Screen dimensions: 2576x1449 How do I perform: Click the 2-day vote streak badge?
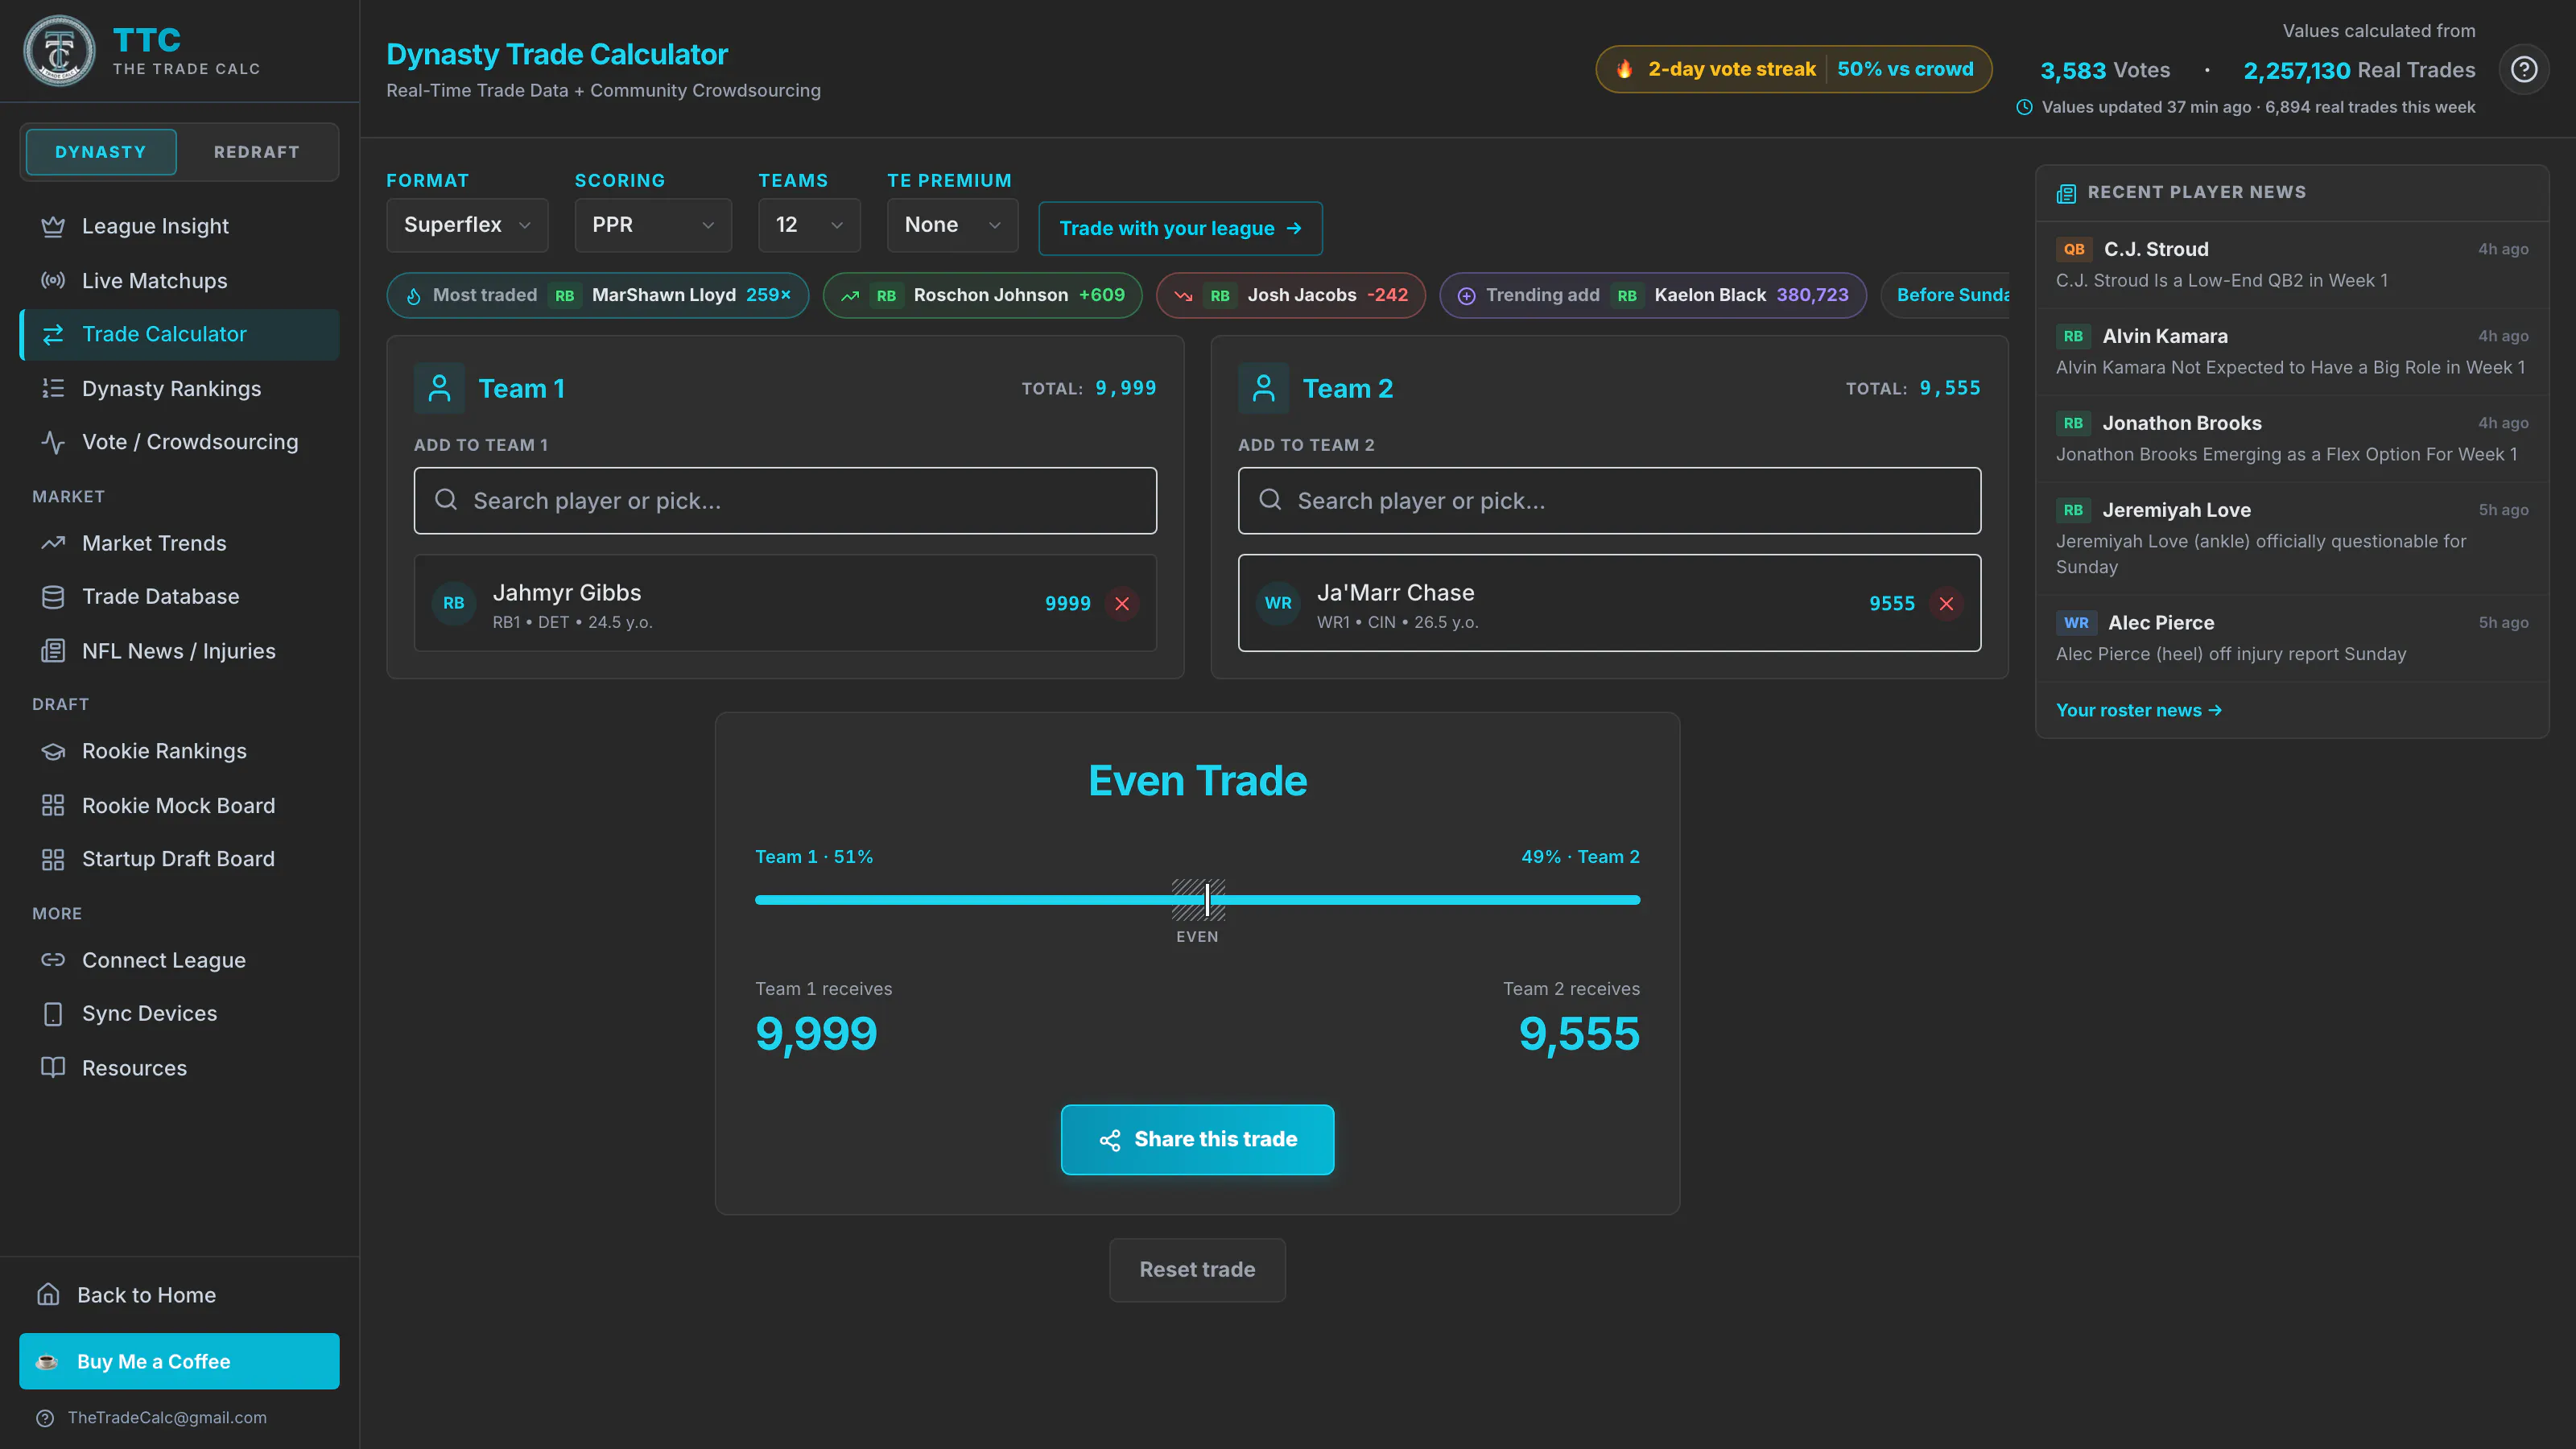[1793, 69]
